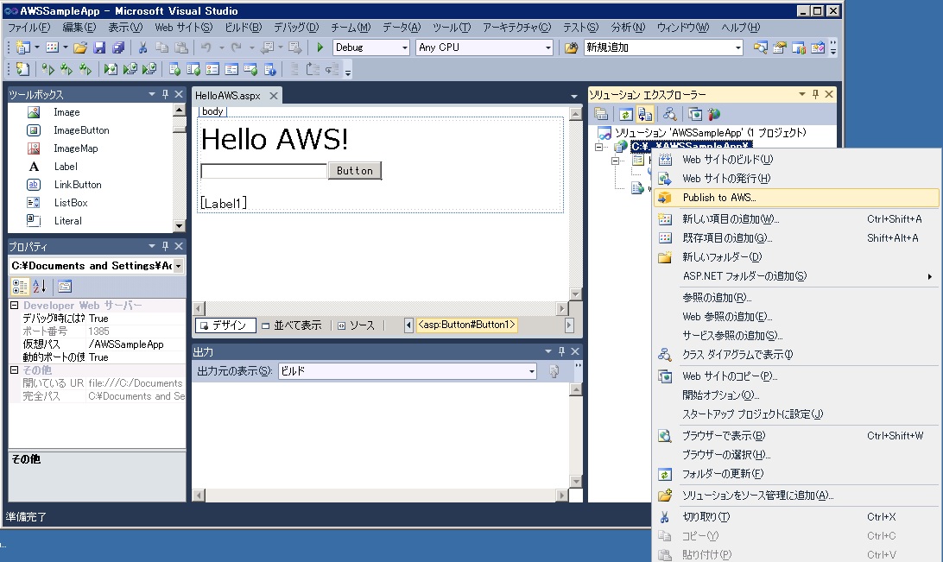Click Copy Web Site icon in Solution Explorer
943x562 pixels.
pyautogui.click(x=694, y=114)
